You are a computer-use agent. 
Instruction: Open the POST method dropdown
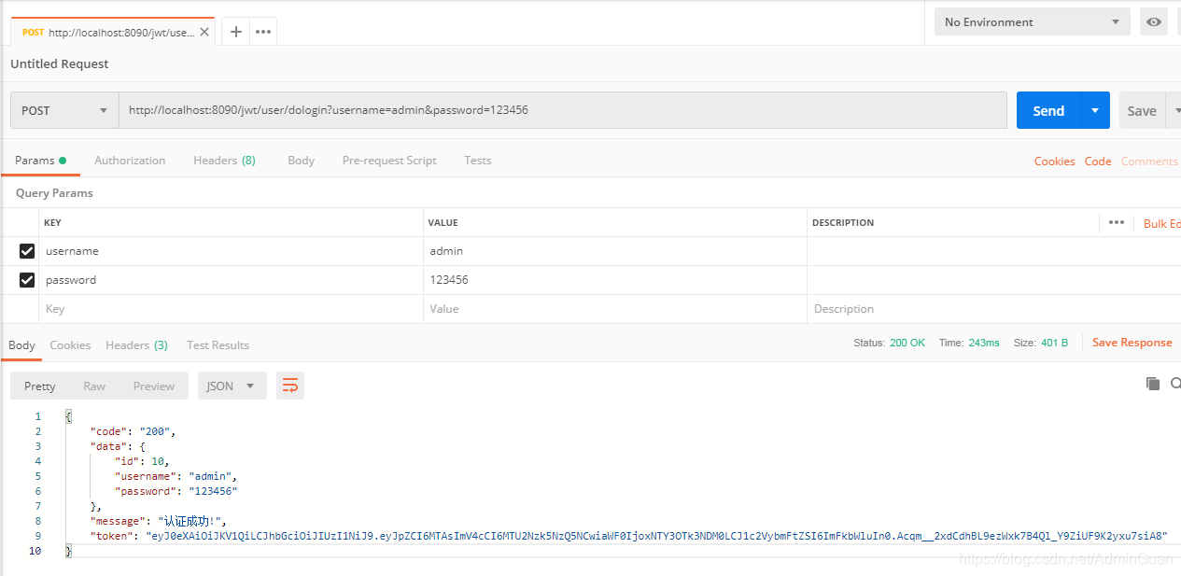click(63, 110)
